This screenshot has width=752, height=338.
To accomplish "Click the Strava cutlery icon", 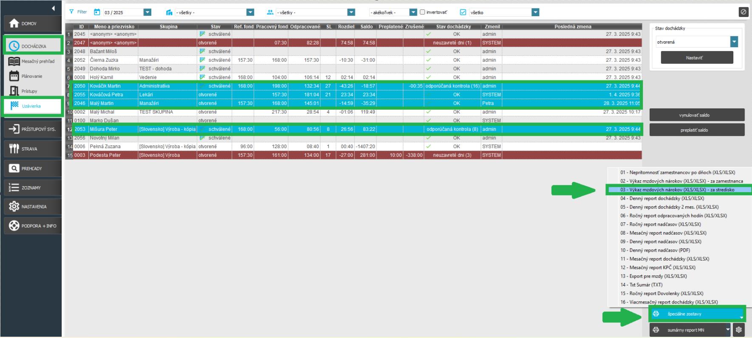I will tap(14, 149).
